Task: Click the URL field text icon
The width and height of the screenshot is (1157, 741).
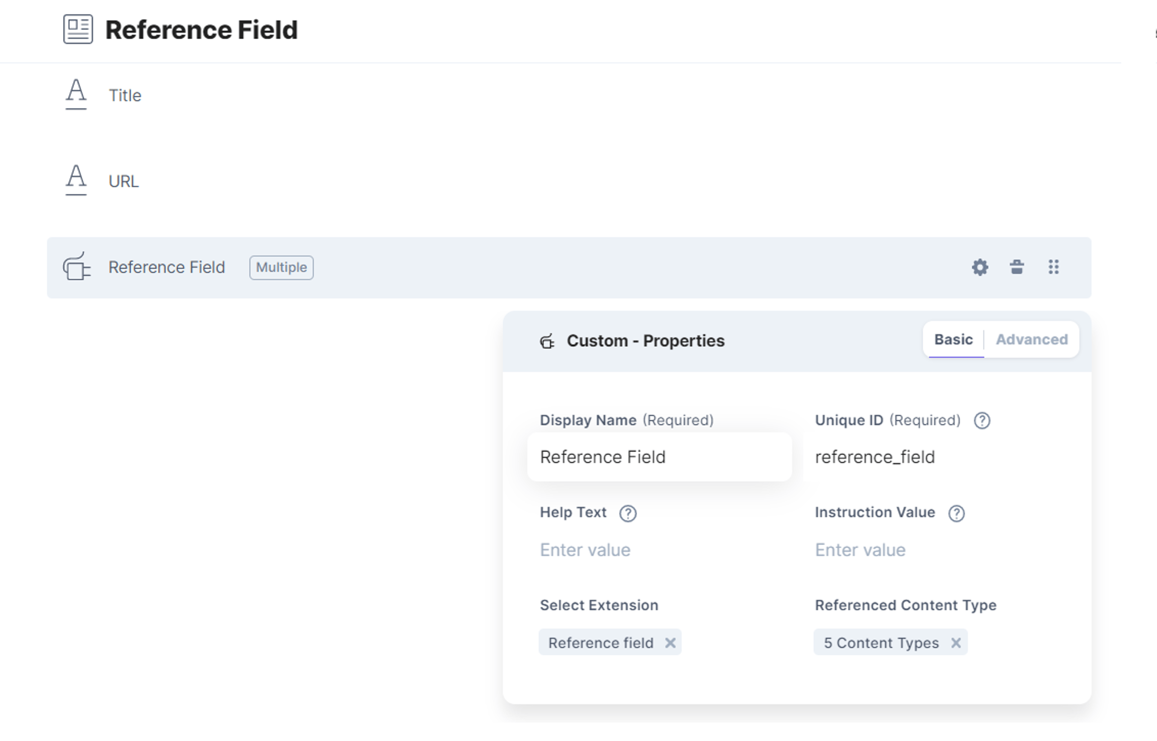Action: (76, 181)
